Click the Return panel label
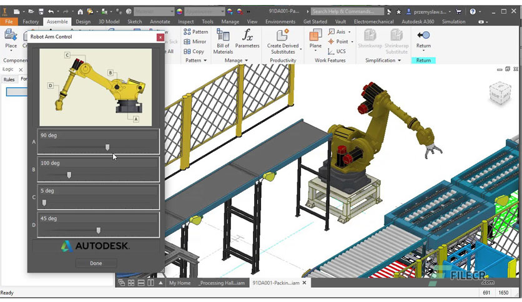 click(423, 61)
